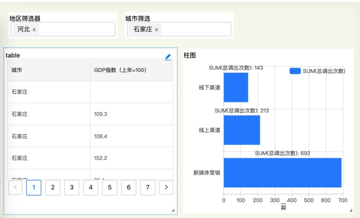The height and width of the screenshot is (218, 360).
Task: Click the blue pencil edit icon on table
Action: pyautogui.click(x=168, y=57)
